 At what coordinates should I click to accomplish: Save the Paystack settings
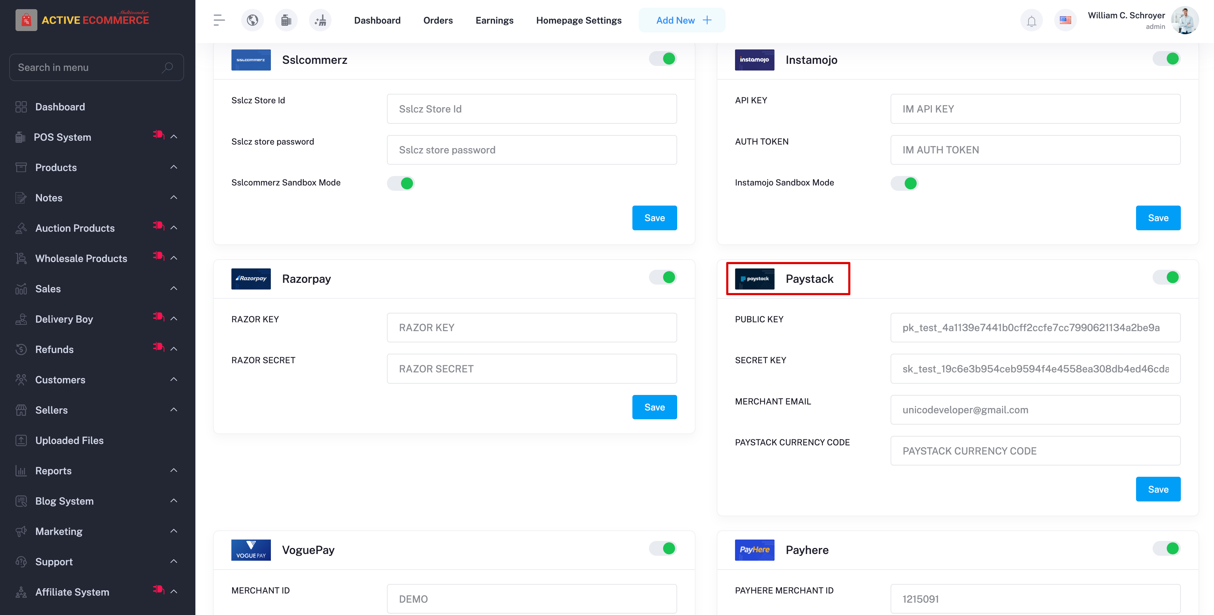pyautogui.click(x=1158, y=489)
